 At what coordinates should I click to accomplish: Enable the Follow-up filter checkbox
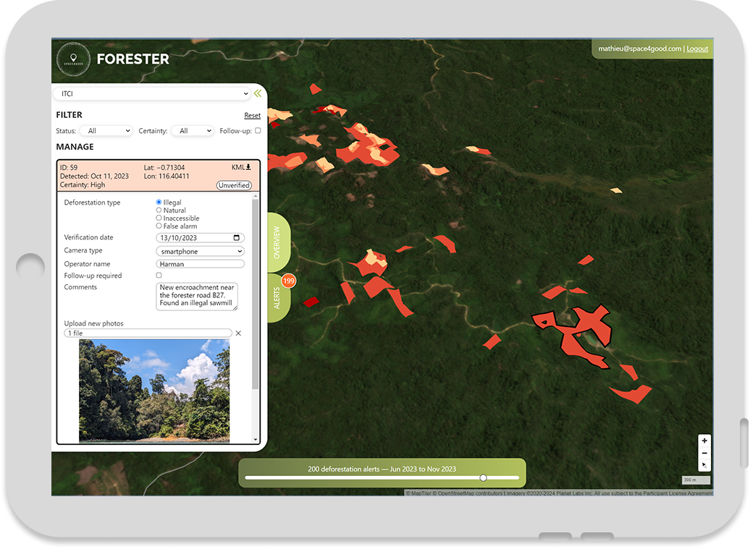[x=258, y=131]
